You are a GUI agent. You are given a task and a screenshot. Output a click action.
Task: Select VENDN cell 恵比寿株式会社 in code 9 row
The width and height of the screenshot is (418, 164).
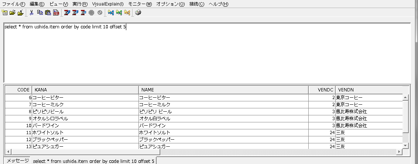pos(369,119)
